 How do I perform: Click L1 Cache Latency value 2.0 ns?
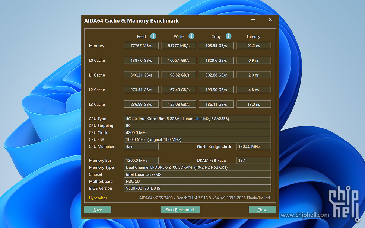tap(254, 75)
